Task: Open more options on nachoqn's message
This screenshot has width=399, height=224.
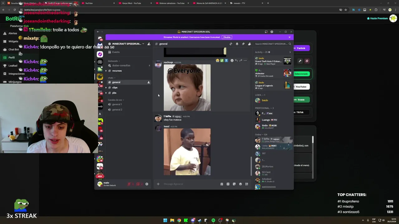Action: tap(245, 60)
